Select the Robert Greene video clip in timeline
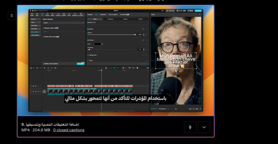Image resolution: width=278 pixels, height=144 pixels. tap(90, 91)
